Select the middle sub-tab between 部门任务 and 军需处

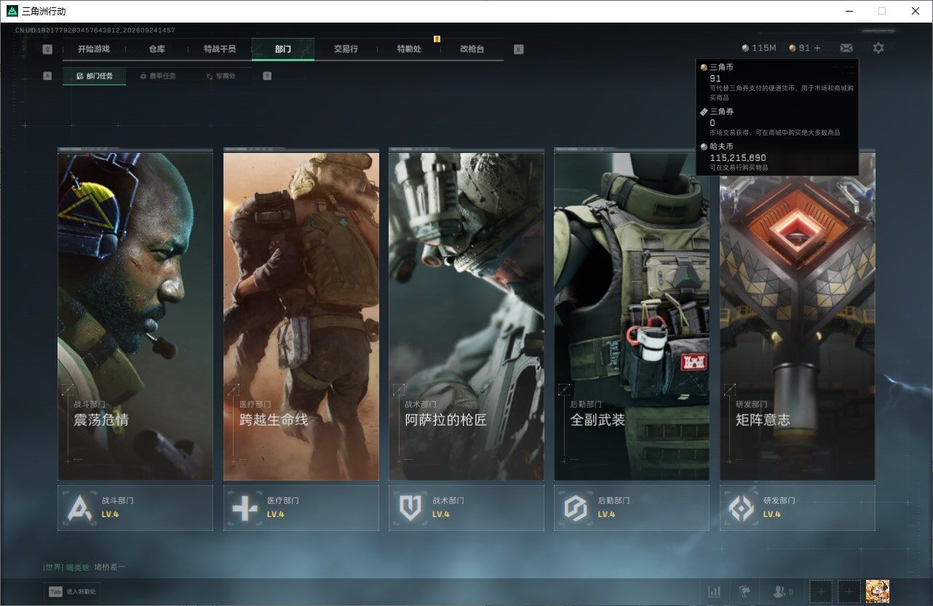coord(157,76)
